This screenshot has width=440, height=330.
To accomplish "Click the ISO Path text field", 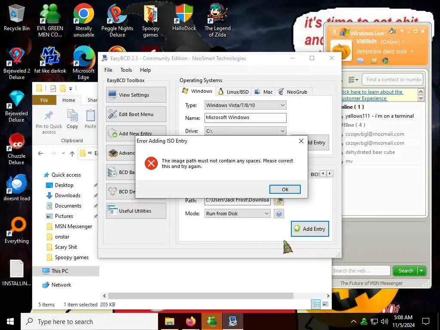I will coord(237,200).
